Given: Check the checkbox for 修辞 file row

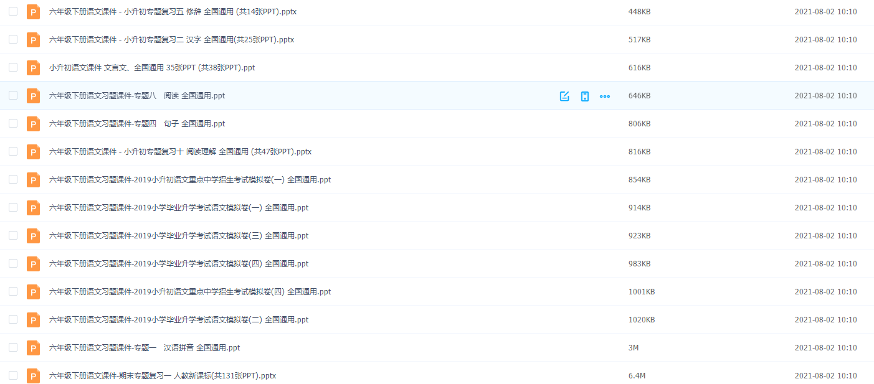Looking at the screenshot, I should coord(13,11).
